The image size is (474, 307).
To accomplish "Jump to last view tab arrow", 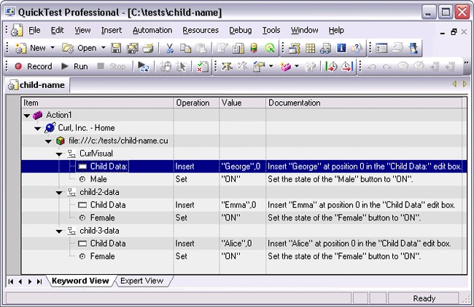I will [x=39, y=282].
